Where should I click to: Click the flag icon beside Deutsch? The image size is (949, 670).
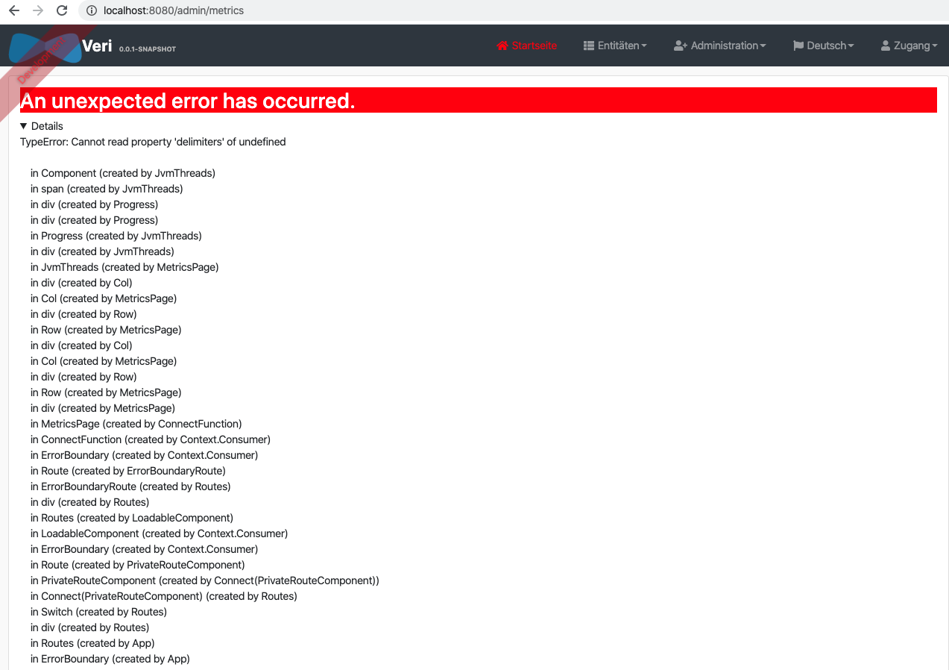point(798,46)
